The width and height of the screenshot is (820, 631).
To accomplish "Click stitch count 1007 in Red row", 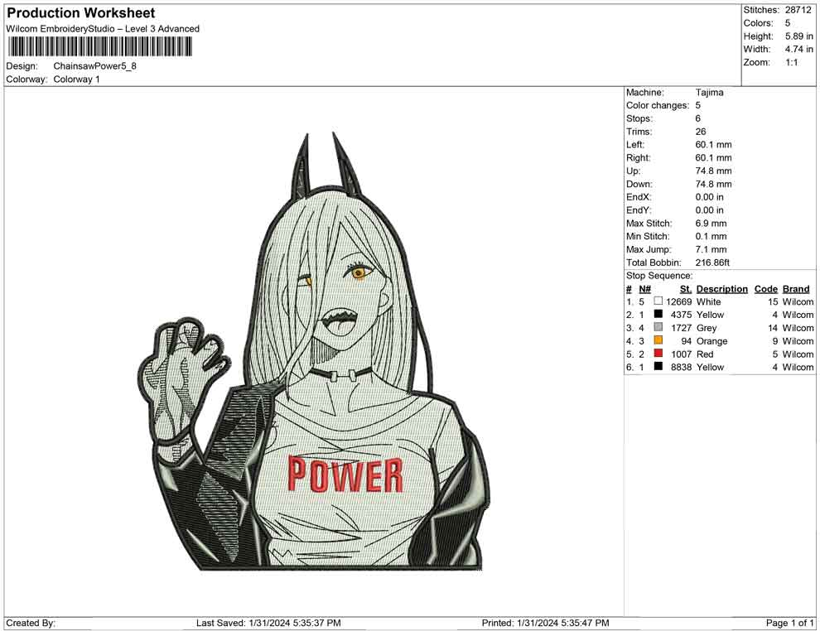I will [x=682, y=354].
